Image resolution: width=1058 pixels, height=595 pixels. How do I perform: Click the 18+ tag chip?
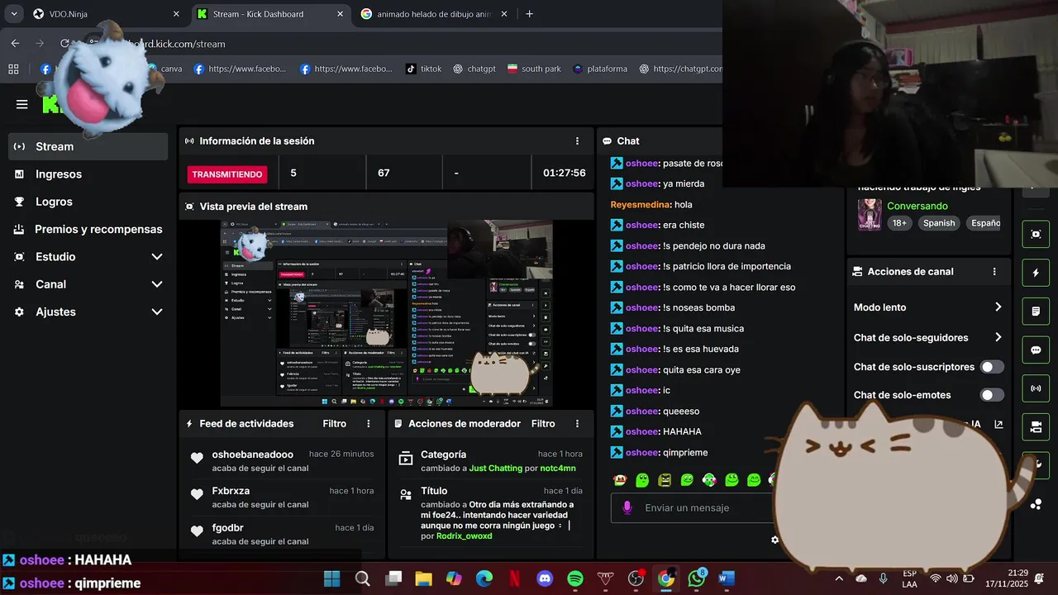pos(899,223)
